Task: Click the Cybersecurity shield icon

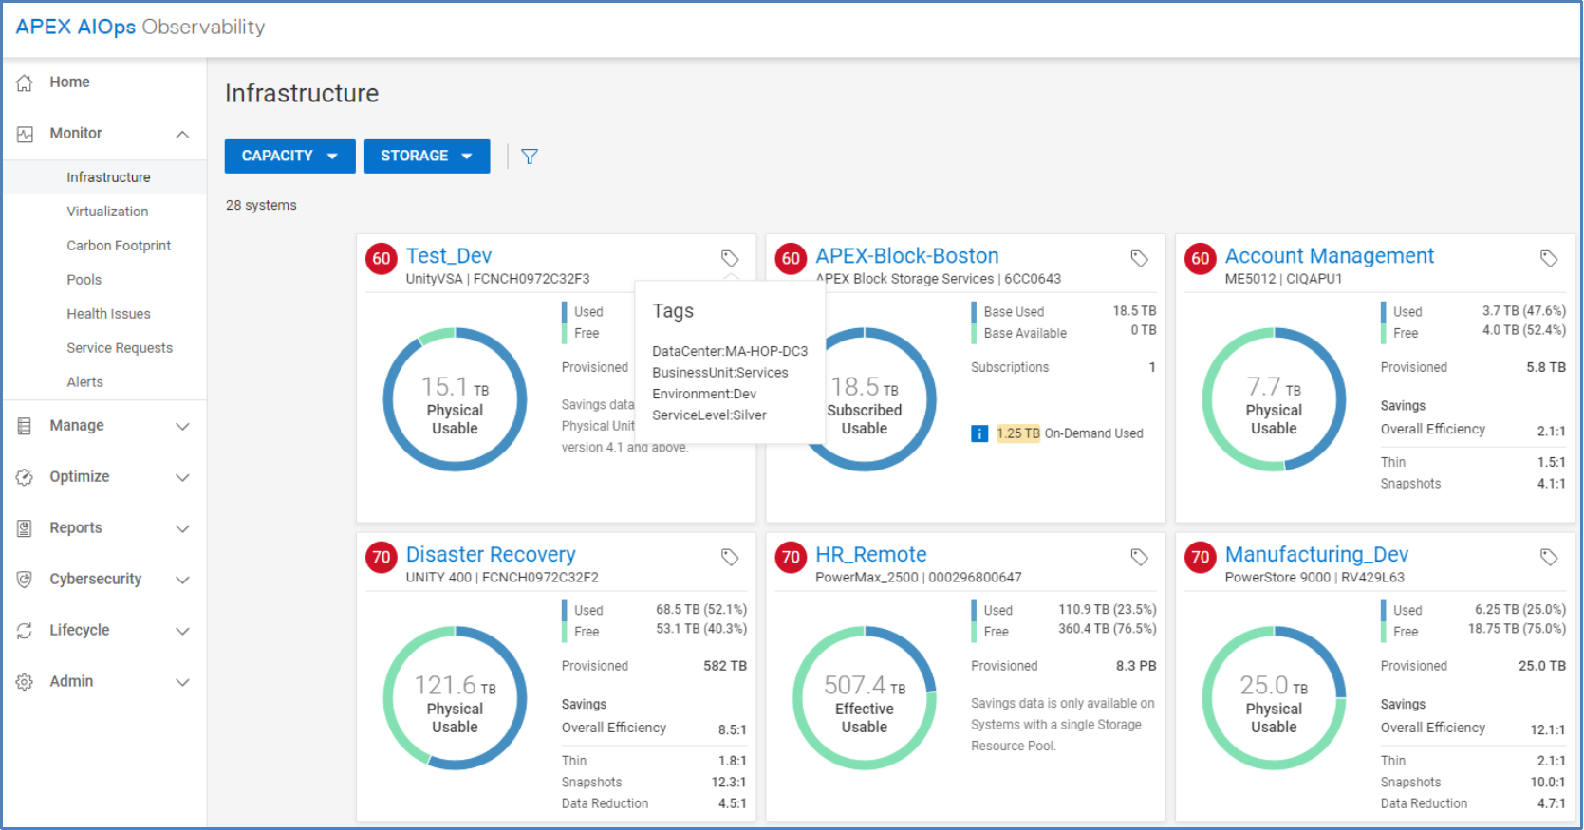Action: click(x=25, y=580)
